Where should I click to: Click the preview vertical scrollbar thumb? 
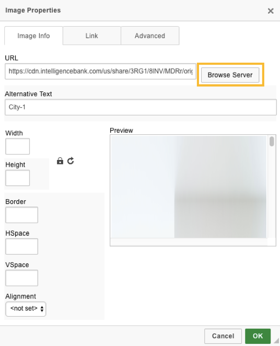(x=272, y=141)
